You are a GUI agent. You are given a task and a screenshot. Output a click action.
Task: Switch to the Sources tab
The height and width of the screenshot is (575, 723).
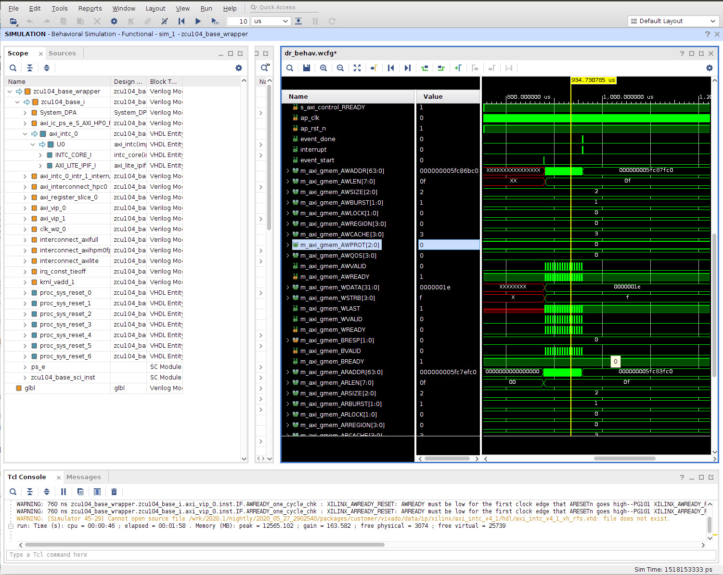pyautogui.click(x=63, y=53)
